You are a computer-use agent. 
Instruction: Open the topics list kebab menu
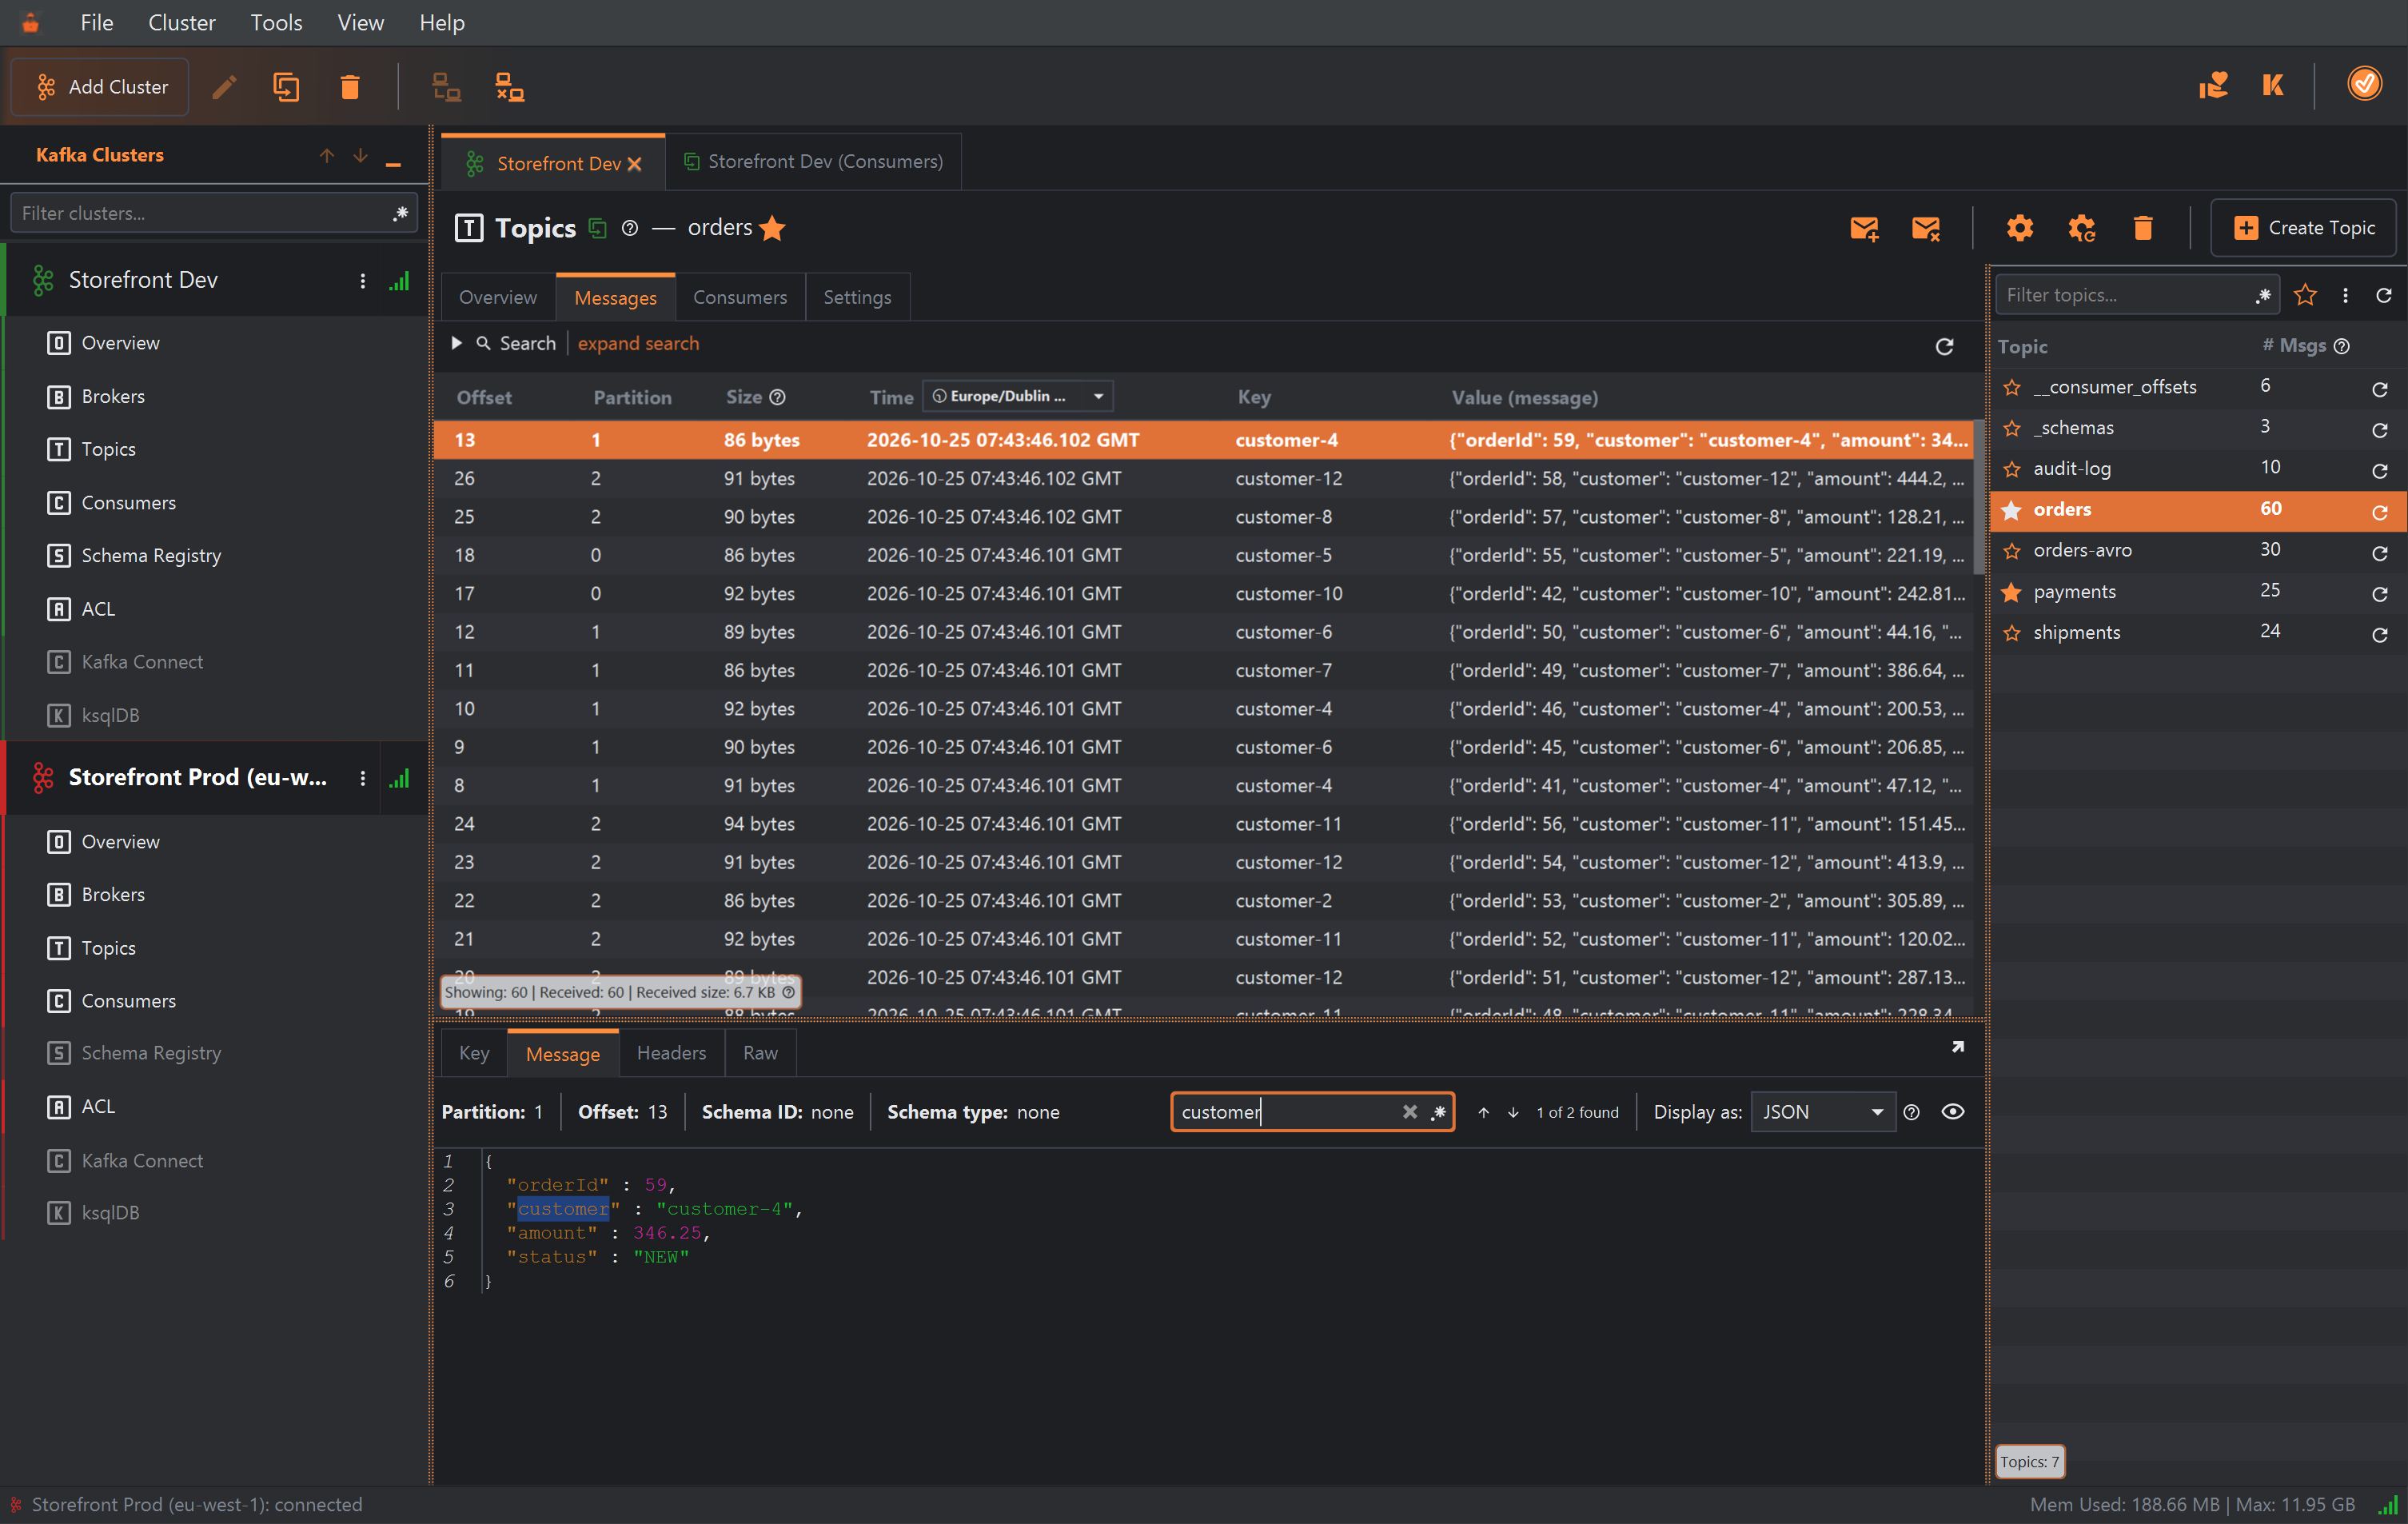(2345, 295)
